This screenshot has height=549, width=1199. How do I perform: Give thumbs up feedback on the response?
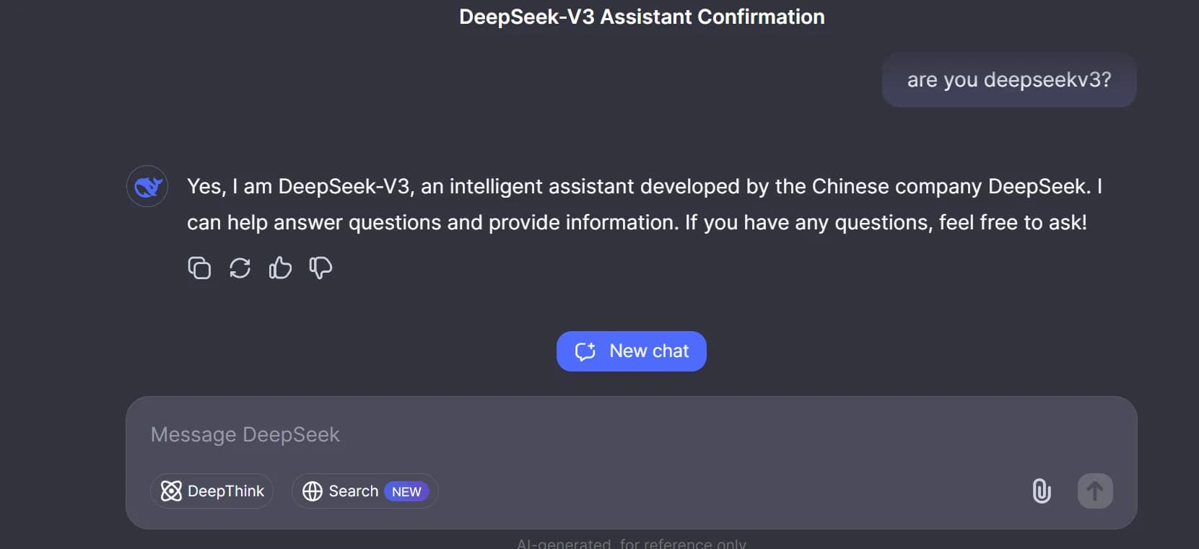point(280,268)
